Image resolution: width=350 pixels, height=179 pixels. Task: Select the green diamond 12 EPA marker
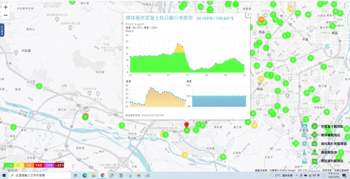210,9
